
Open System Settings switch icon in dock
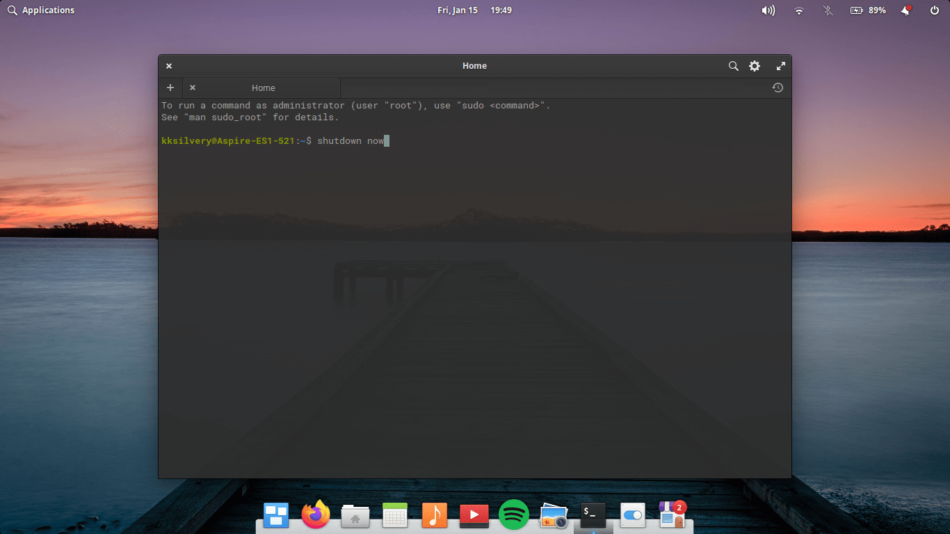click(x=633, y=515)
